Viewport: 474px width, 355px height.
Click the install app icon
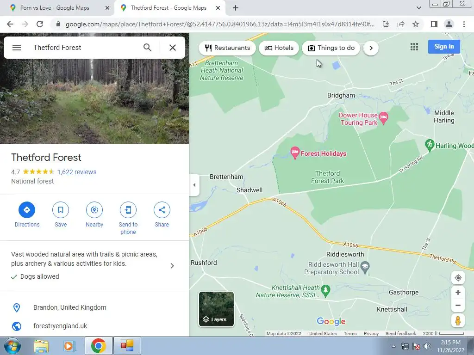[x=386, y=24]
